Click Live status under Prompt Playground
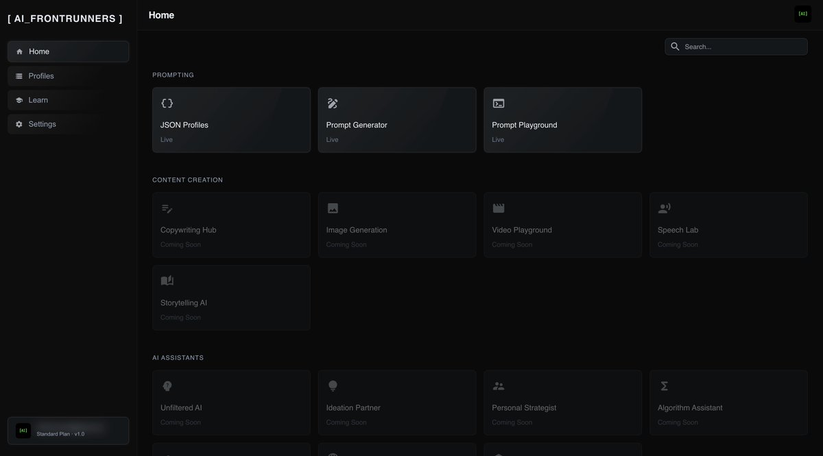This screenshot has height=456, width=823. point(498,140)
